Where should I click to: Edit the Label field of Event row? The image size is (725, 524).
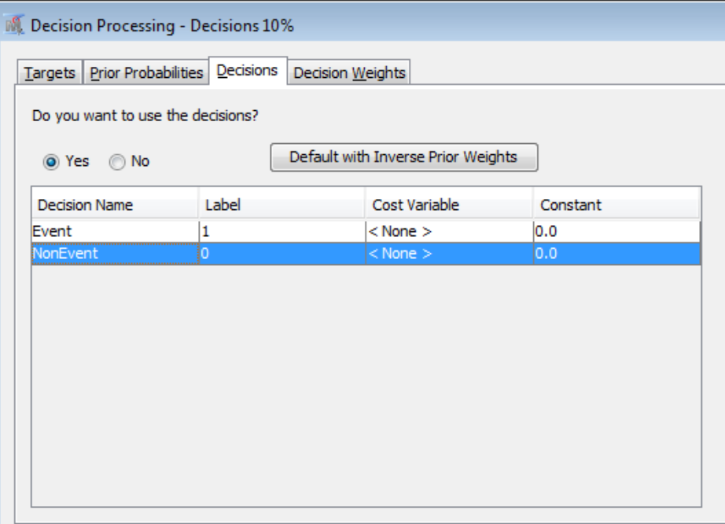point(282,231)
